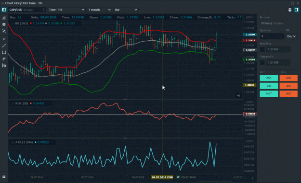Click the green BUY MKT button
This screenshot has height=183, width=301.
coord(269,93)
